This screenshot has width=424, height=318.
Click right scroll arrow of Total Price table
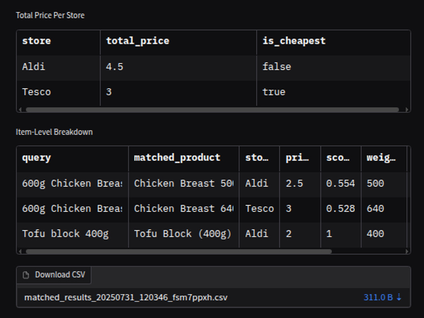[407, 109]
